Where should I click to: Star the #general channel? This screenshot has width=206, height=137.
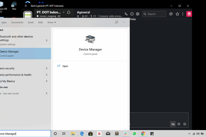pyautogui.click(x=78, y=16)
